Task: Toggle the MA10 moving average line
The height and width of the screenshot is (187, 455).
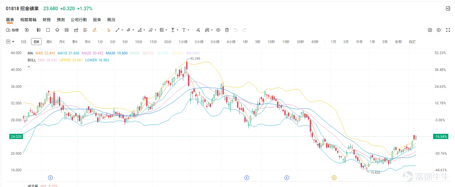Action: pos(68,53)
